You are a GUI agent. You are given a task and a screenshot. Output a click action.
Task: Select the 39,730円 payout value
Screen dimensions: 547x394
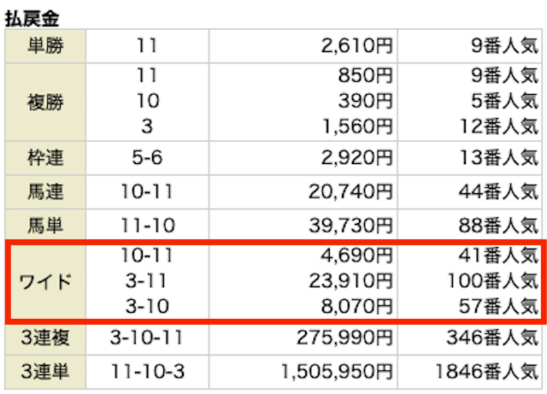tap(350, 226)
